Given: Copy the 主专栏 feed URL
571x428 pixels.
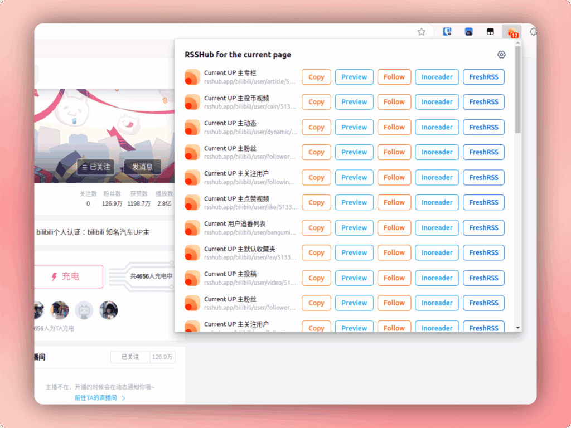Looking at the screenshot, I should (316, 77).
